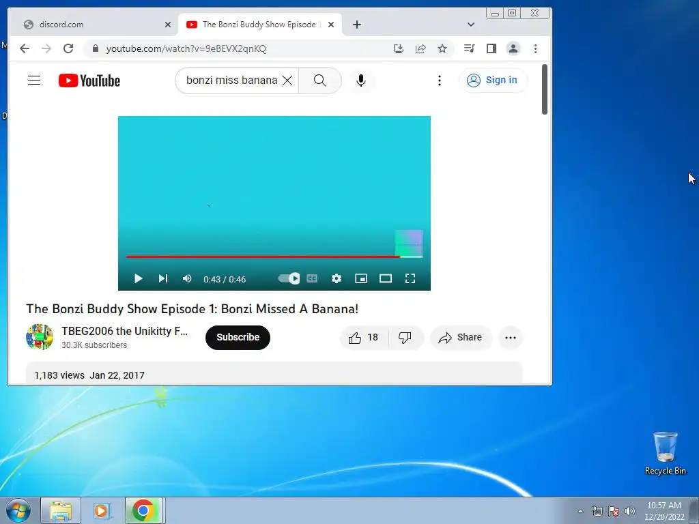
Task: Go back in browser
Action: pyautogui.click(x=25, y=48)
